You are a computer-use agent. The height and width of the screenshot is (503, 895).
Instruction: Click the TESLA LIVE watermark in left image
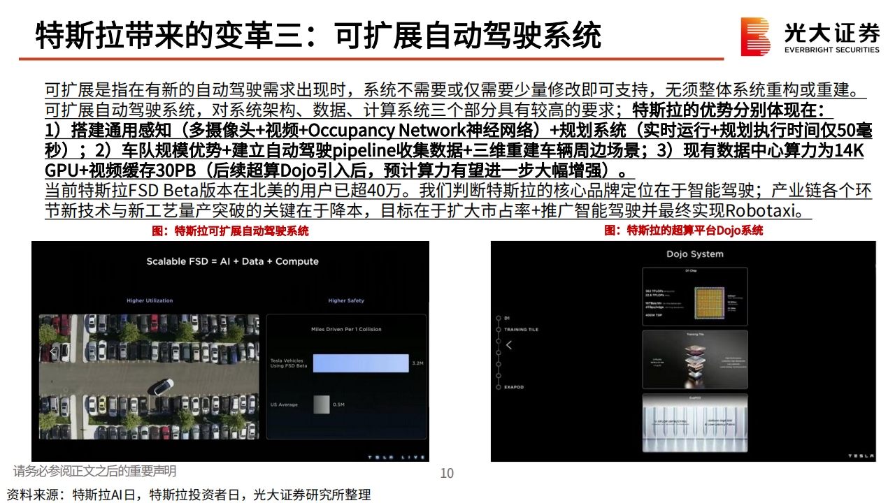pyautogui.click(x=397, y=456)
